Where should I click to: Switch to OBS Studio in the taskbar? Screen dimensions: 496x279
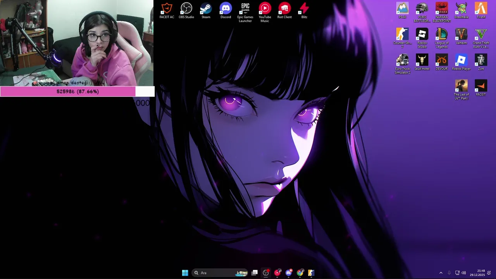pos(266,273)
